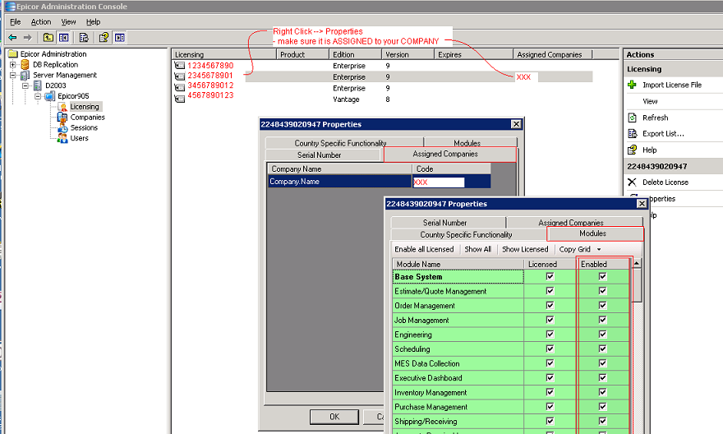Viewport: 723px width, 434px height.
Task: Click the Help toolbar icon with question mark
Action: (x=104, y=37)
